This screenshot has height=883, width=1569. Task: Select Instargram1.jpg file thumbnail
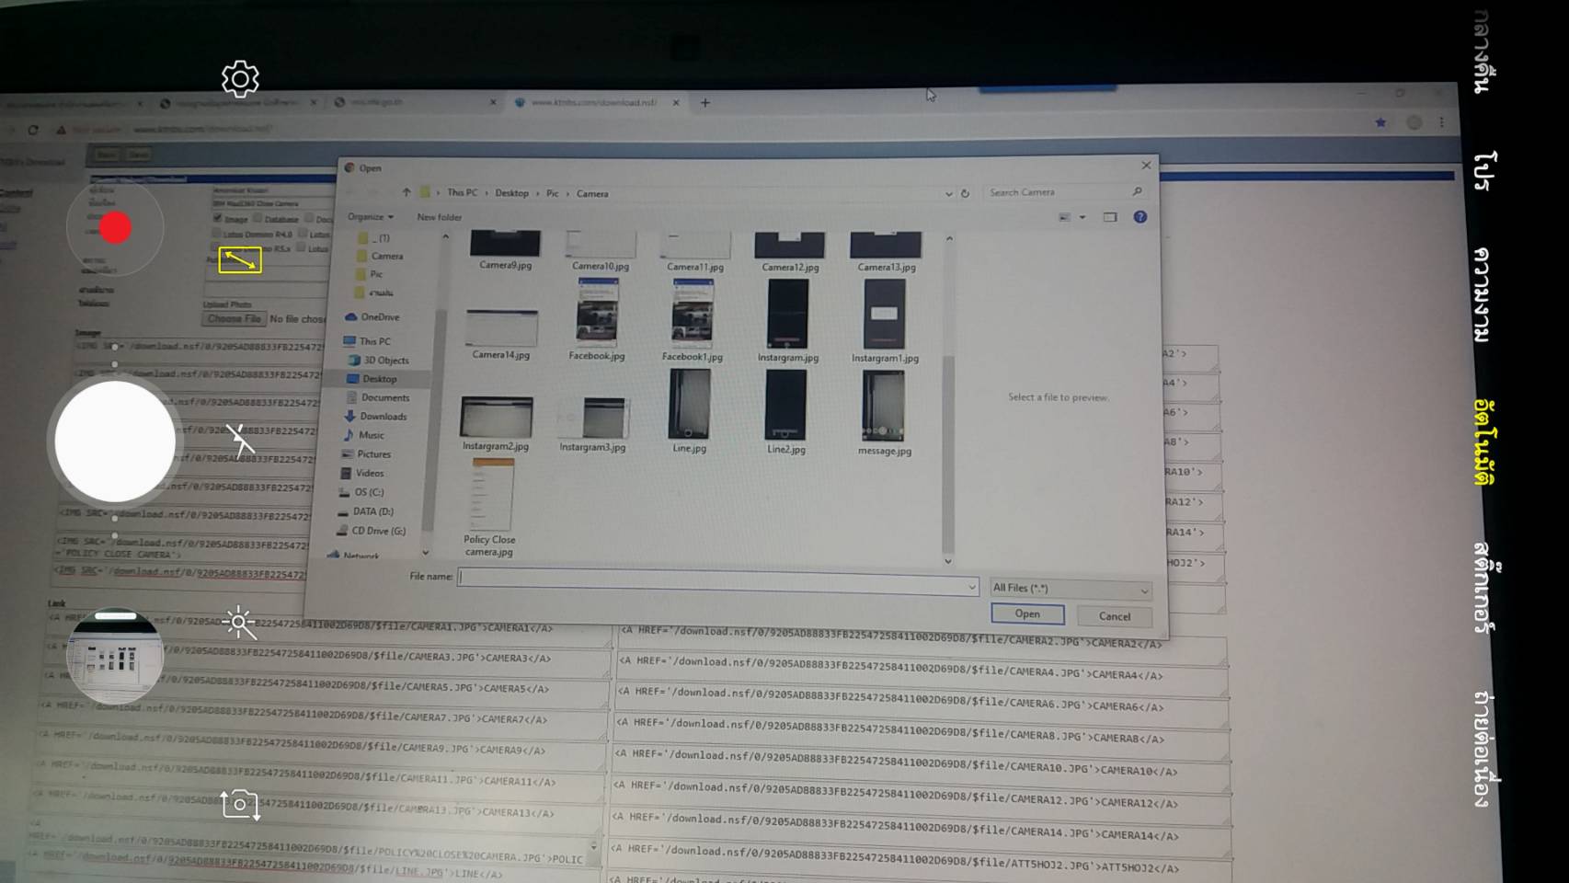tap(885, 322)
